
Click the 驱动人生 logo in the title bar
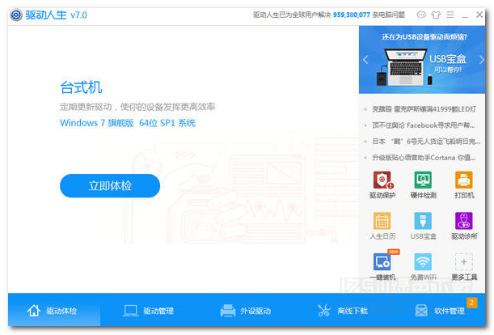(x=15, y=15)
